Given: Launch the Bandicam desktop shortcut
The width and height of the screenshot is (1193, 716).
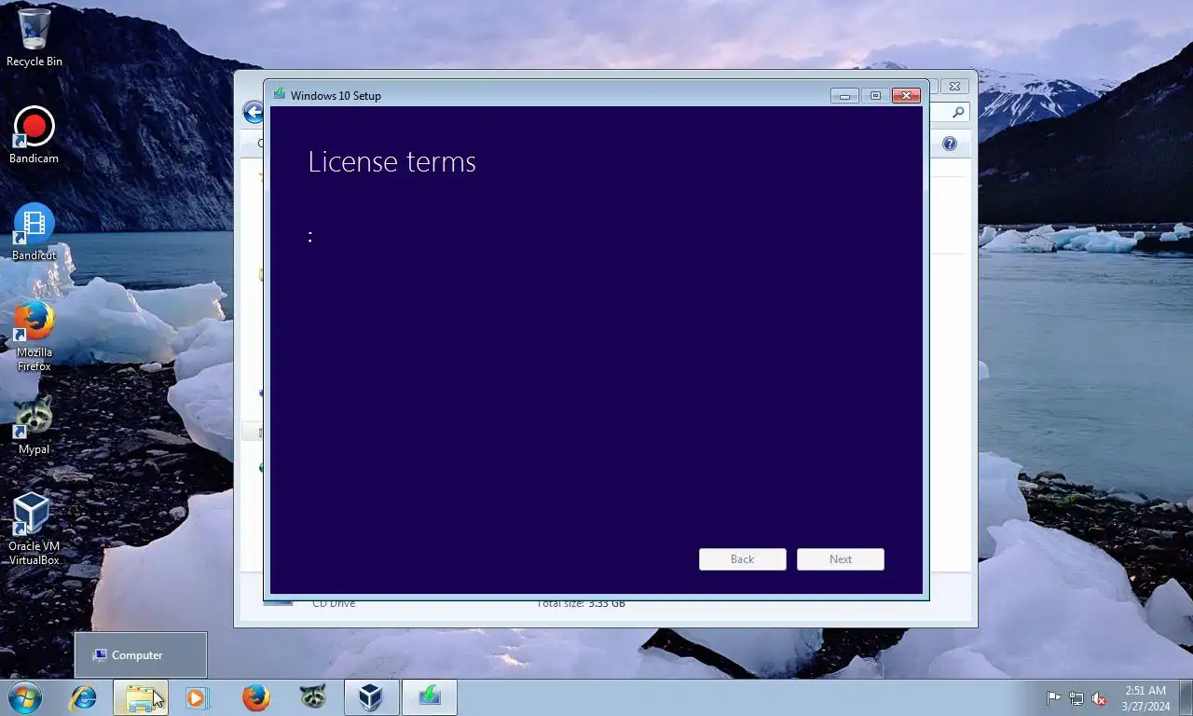Looking at the screenshot, I should pyautogui.click(x=34, y=135).
